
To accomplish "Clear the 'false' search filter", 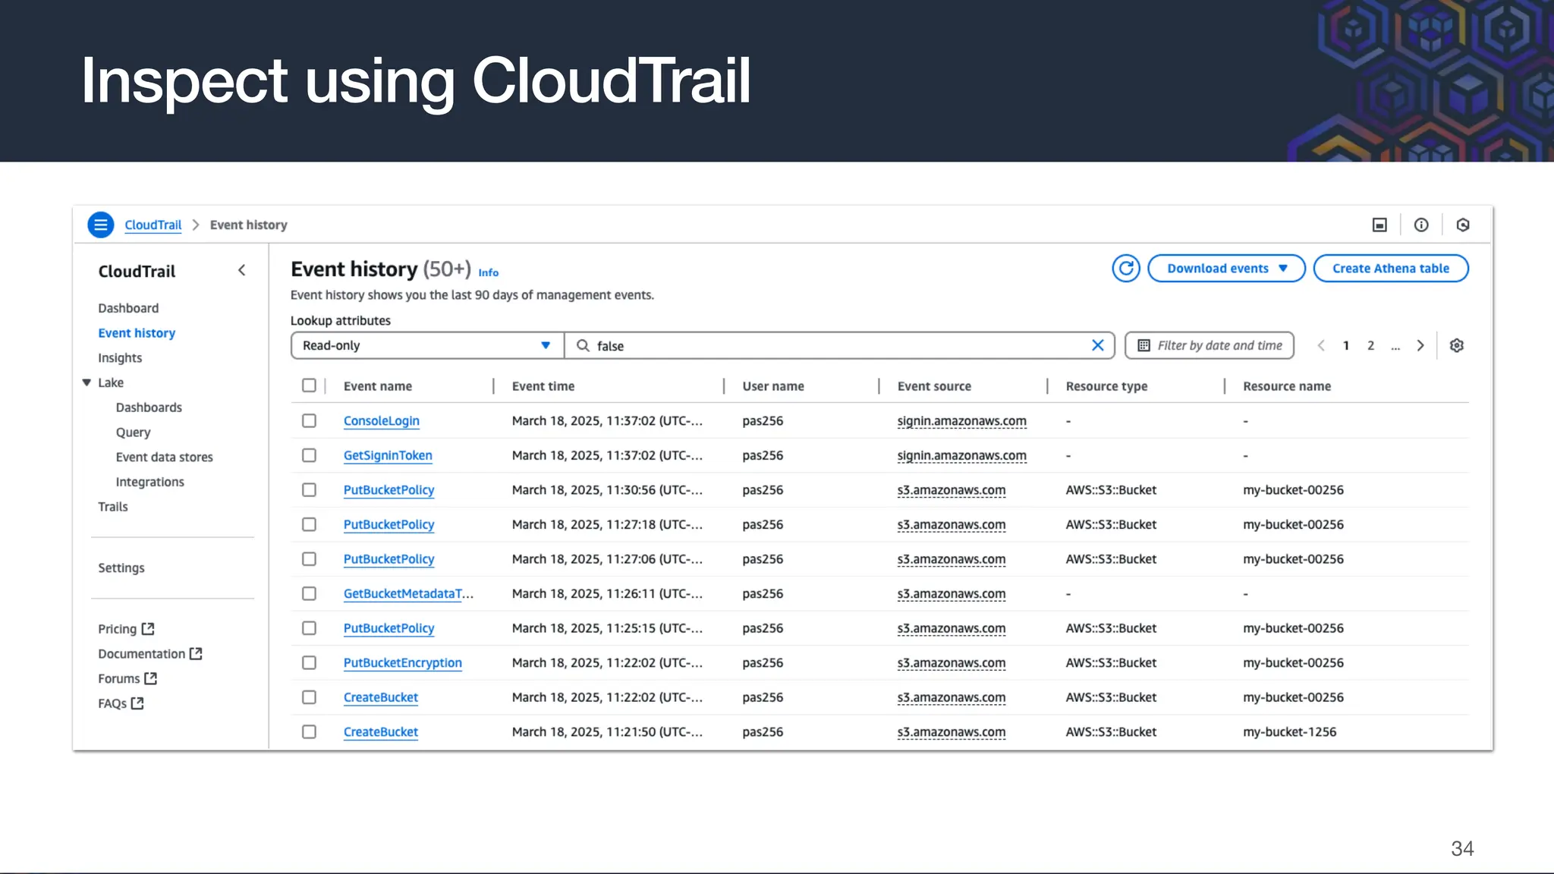I will 1097,345.
